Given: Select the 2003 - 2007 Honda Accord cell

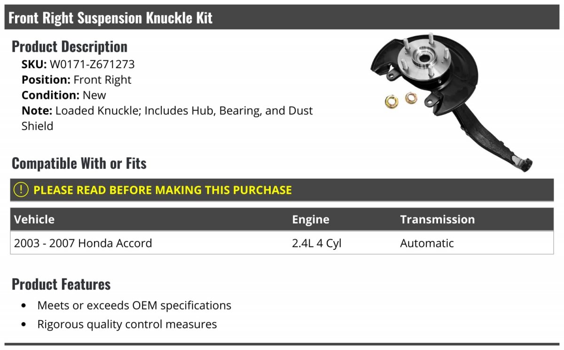Looking at the screenshot, I should 83,243.
